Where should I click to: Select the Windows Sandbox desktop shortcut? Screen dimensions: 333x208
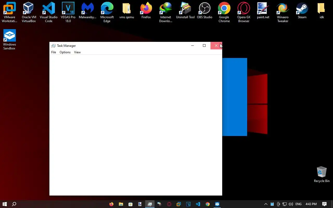(9, 40)
